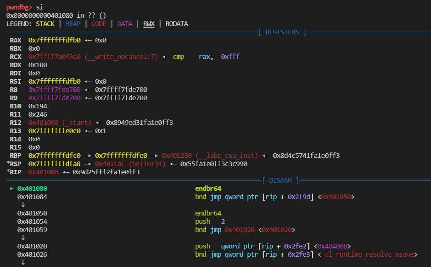Screen dimensions: 431x267
Task: Click the RODATA legend label
Action: tap(177, 24)
